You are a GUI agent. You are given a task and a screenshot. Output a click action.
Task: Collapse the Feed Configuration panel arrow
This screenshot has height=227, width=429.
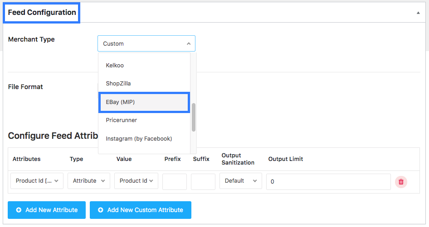(x=418, y=13)
